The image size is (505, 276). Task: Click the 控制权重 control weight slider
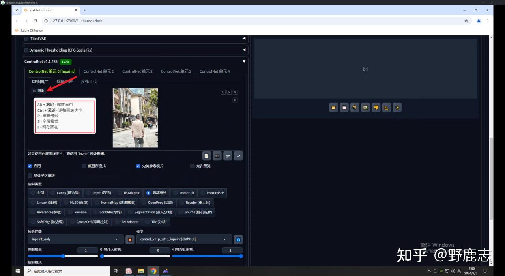(63, 256)
